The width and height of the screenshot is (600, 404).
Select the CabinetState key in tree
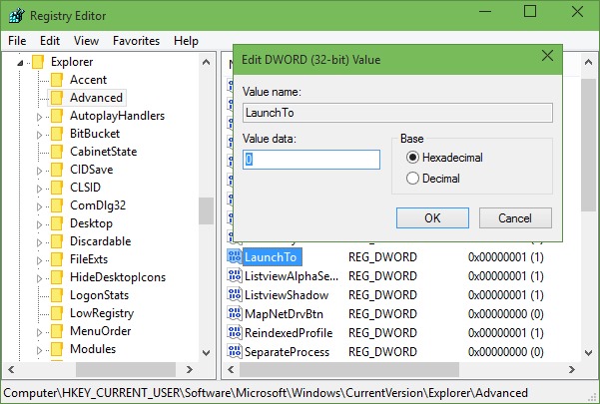coord(103,152)
